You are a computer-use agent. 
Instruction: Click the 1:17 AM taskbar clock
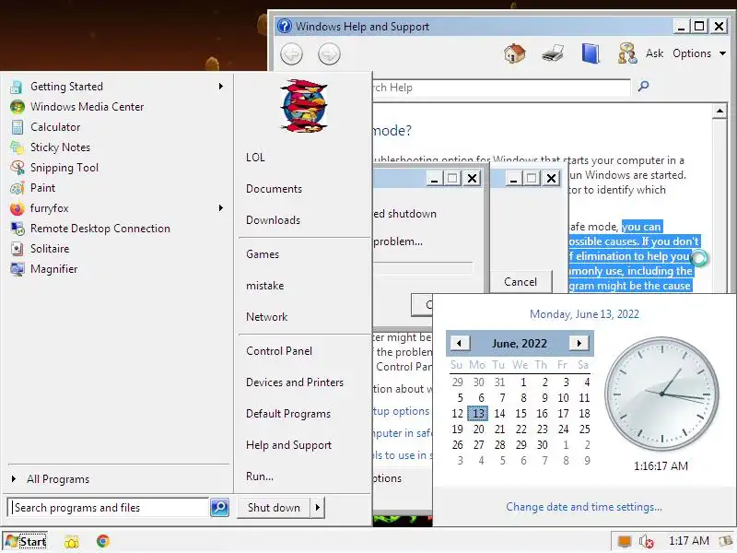[688, 541]
